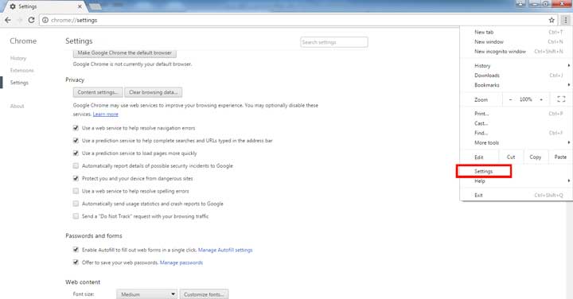Close the Settings tab

pyautogui.click(x=80, y=6)
